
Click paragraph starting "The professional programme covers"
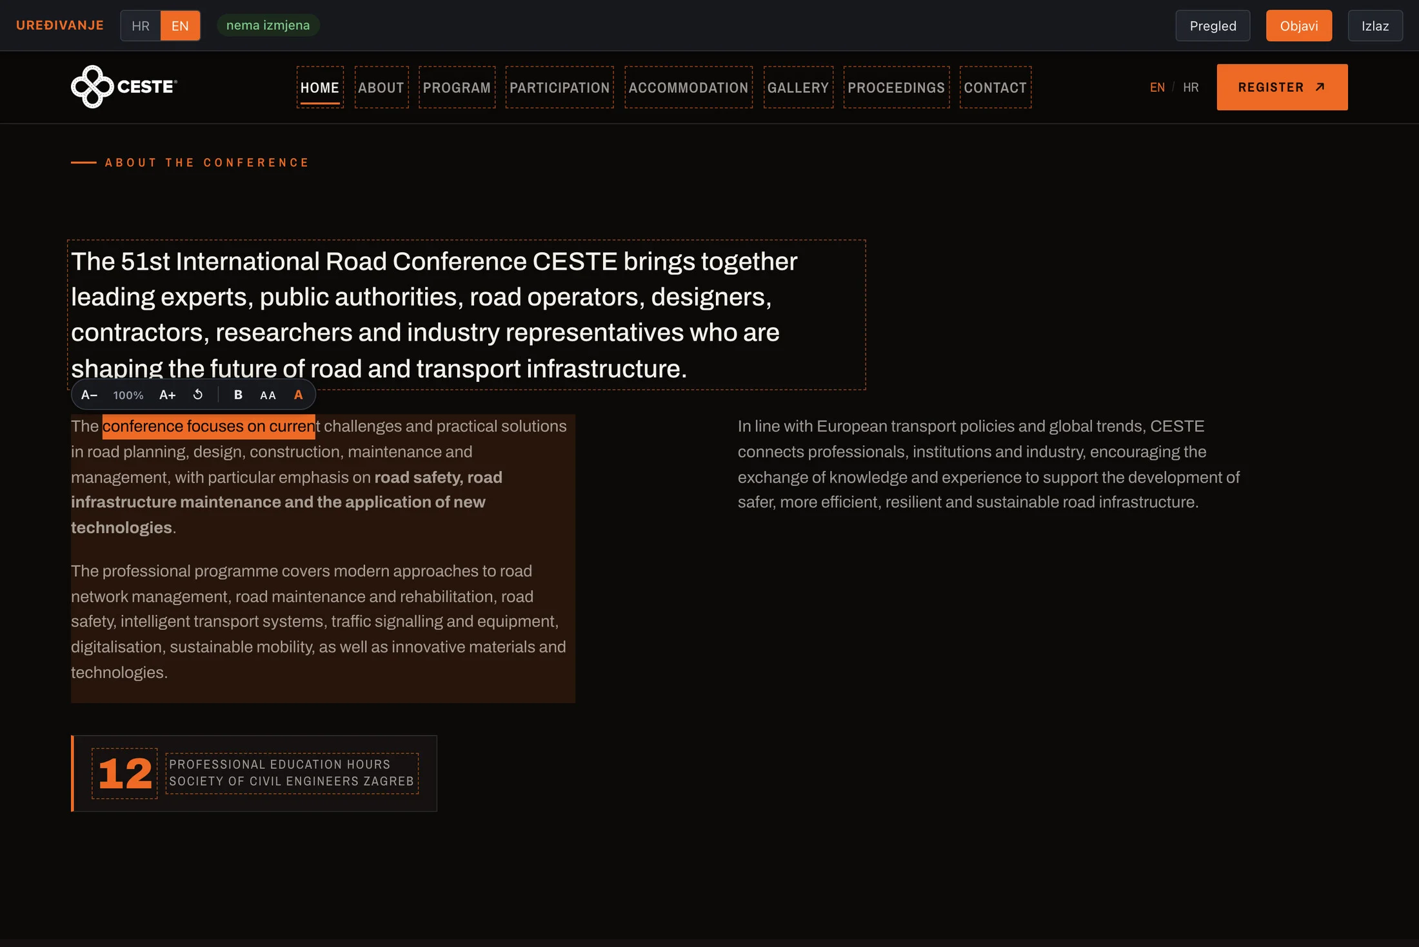pyautogui.click(x=319, y=622)
